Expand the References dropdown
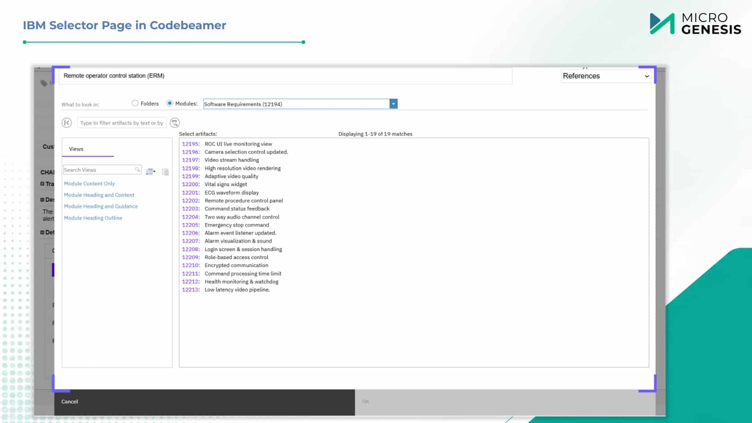 (606, 76)
